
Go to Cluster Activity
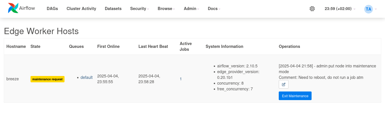pos(81,9)
